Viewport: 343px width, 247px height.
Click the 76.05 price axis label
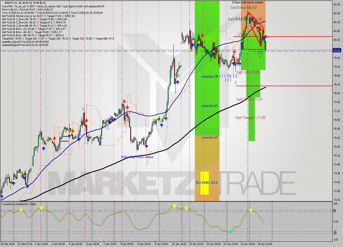pos(337,138)
